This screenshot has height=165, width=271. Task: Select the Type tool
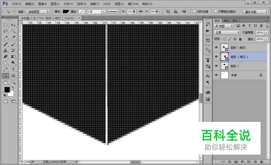tap(13, 70)
